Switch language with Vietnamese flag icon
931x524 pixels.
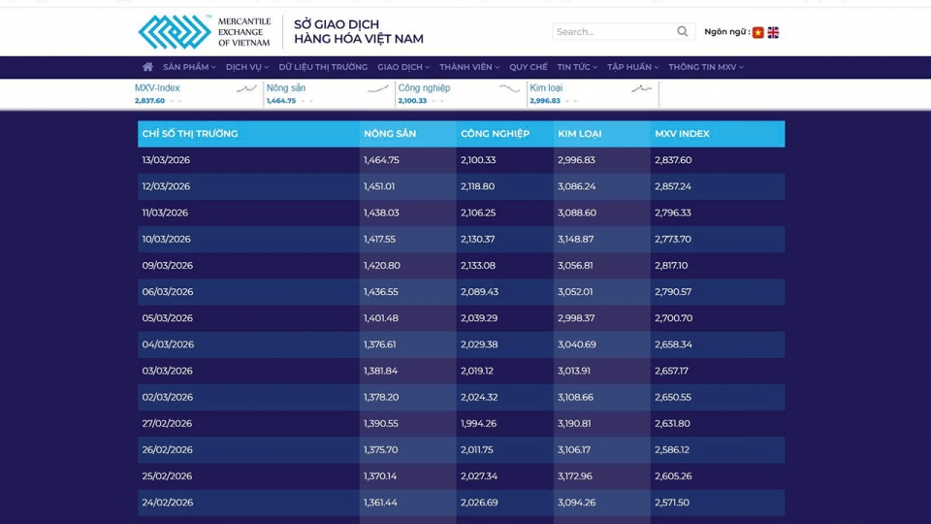pos(758,32)
